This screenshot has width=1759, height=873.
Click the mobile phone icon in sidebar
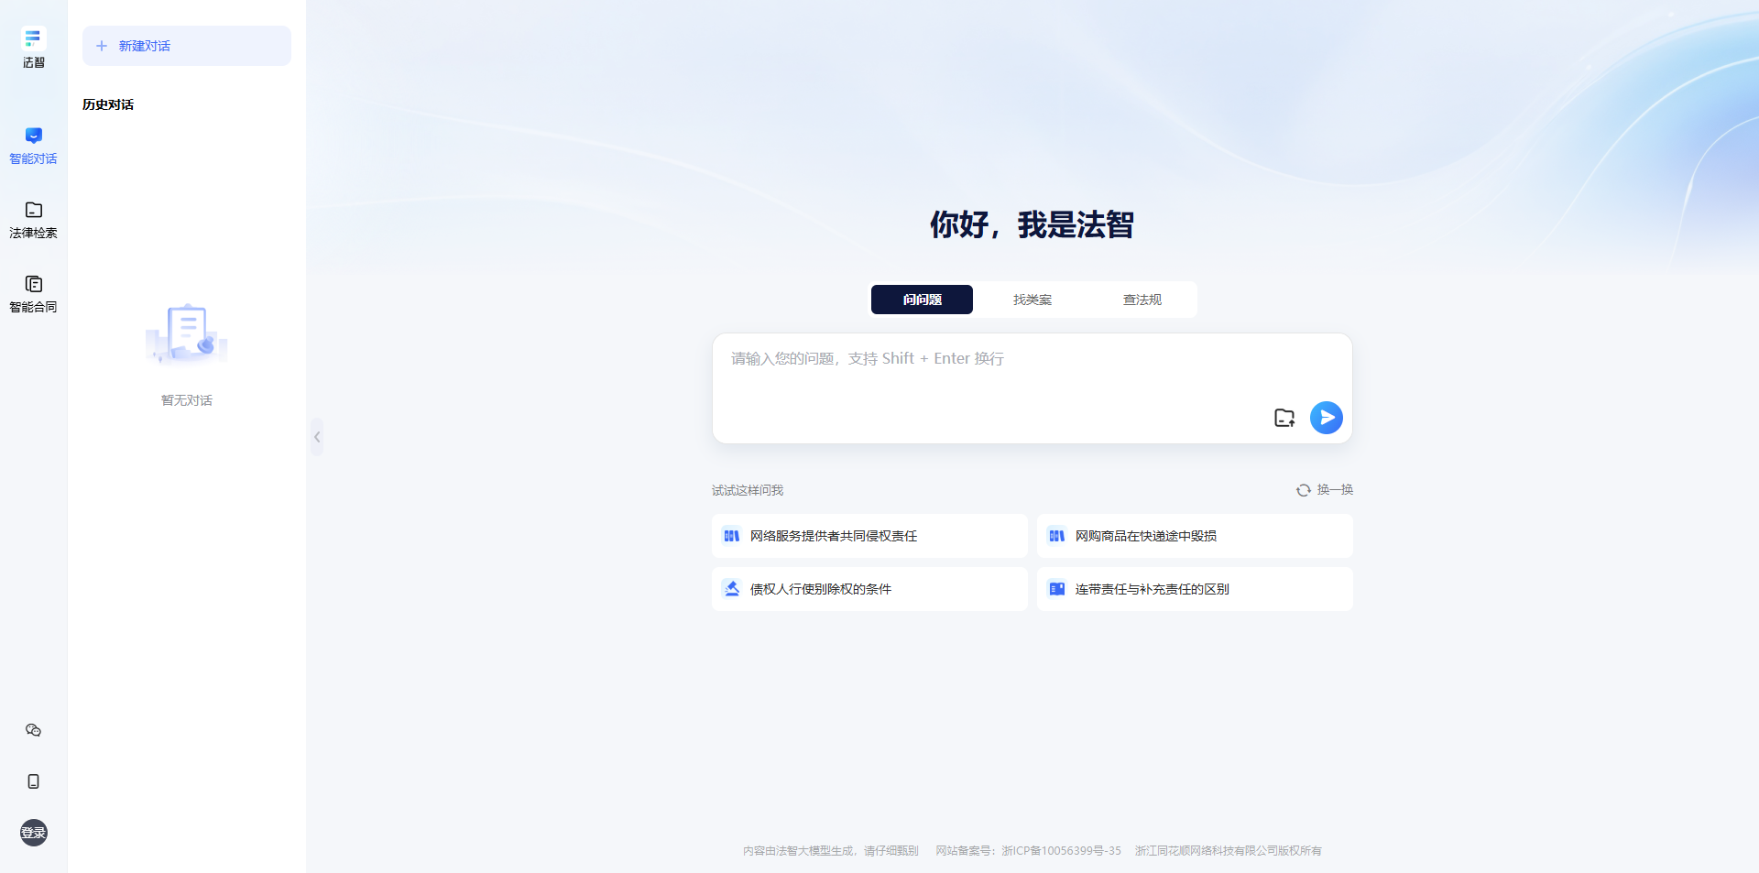point(33,781)
